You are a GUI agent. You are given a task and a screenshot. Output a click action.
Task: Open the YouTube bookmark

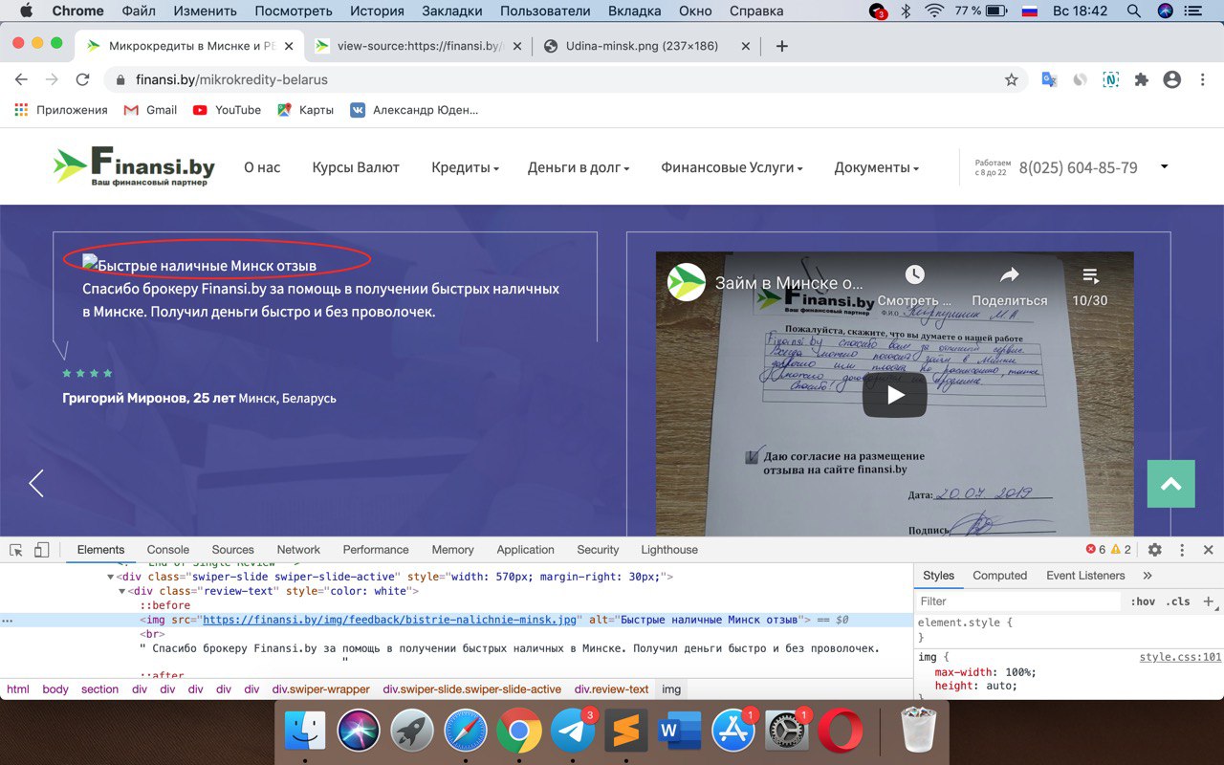pyautogui.click(x=227, y=110)
